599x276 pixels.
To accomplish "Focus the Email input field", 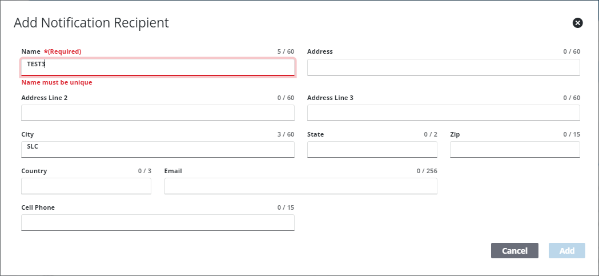I will [301, 186].
